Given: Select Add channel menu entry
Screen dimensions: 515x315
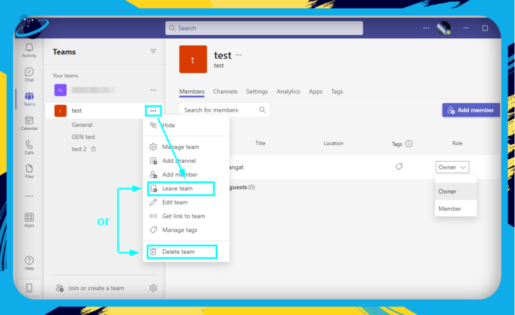Looking at the screenshot, I should click(186, 160).
